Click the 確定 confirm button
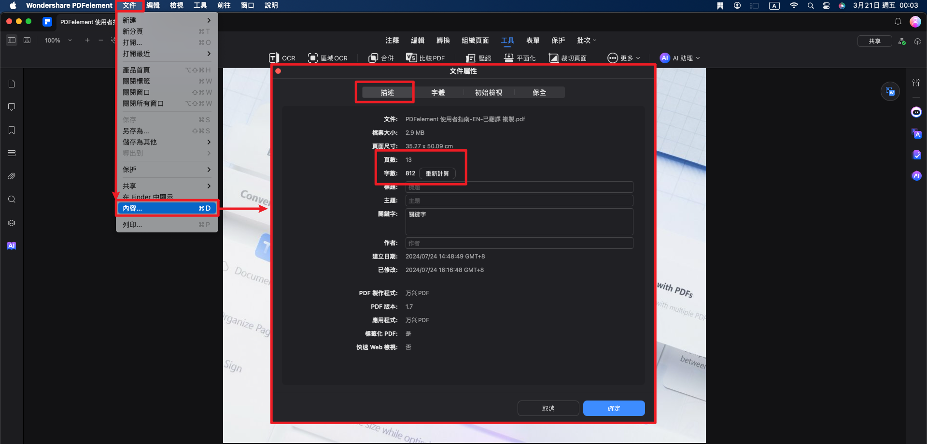 click(614, 408)
